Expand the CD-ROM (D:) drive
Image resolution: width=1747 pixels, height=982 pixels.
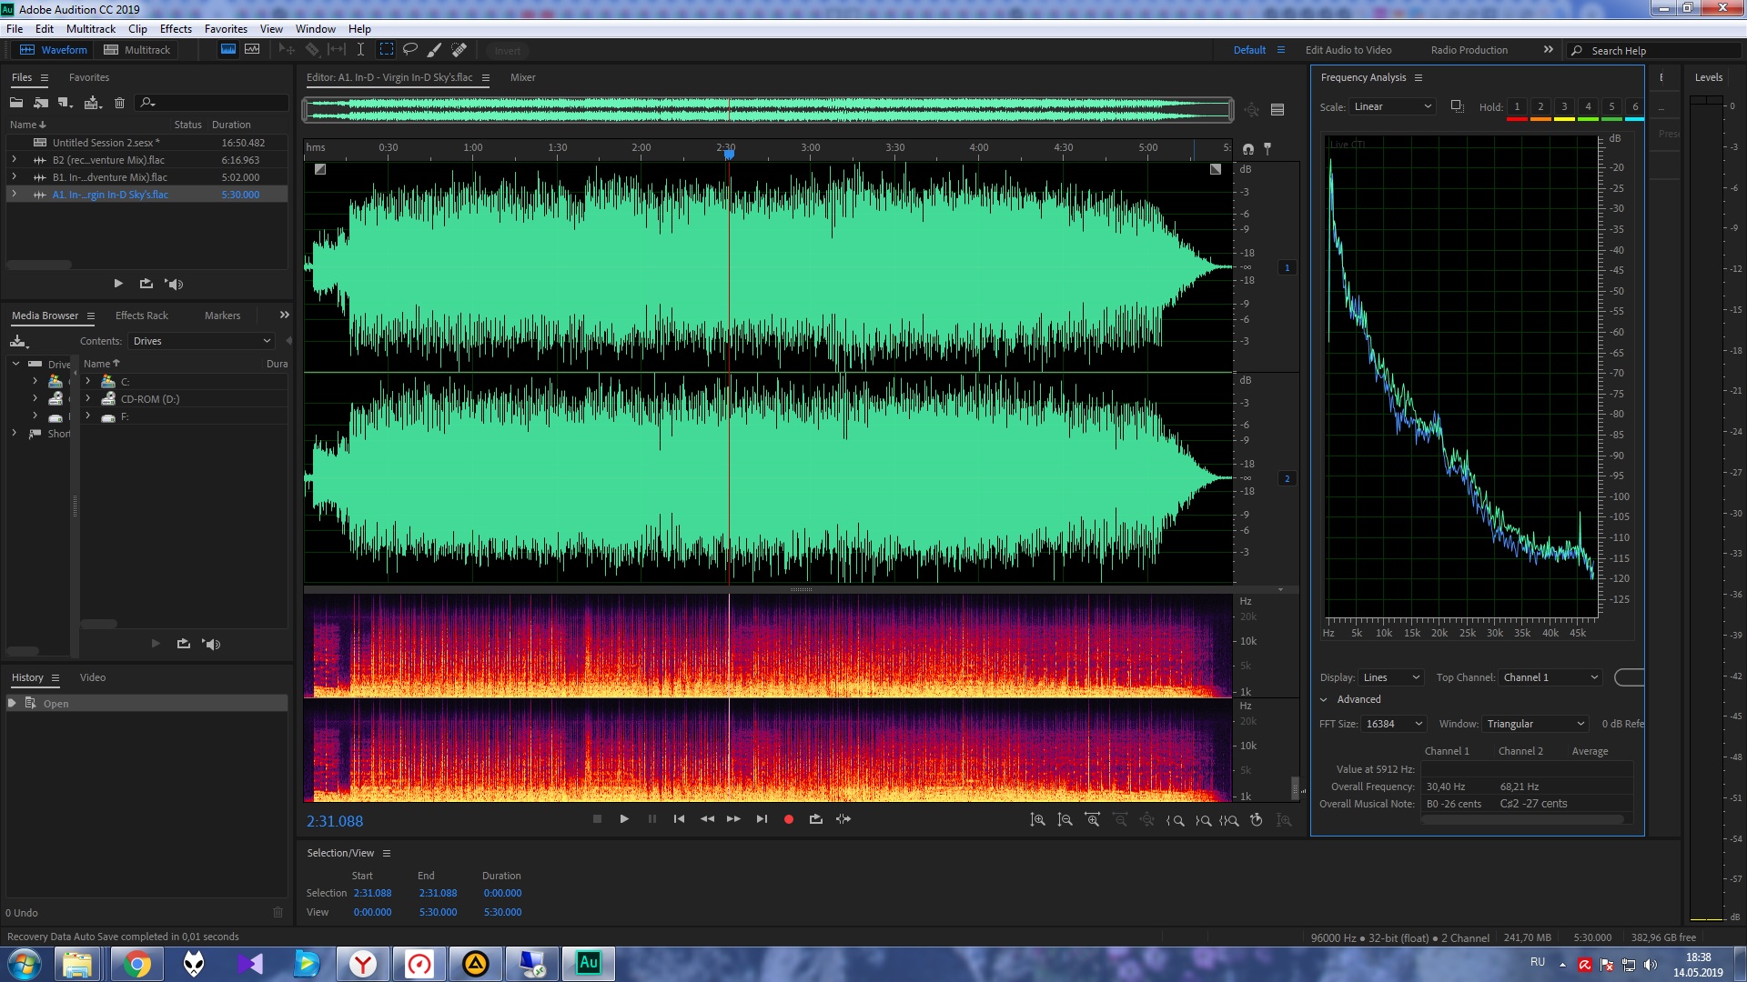(88, 398)
